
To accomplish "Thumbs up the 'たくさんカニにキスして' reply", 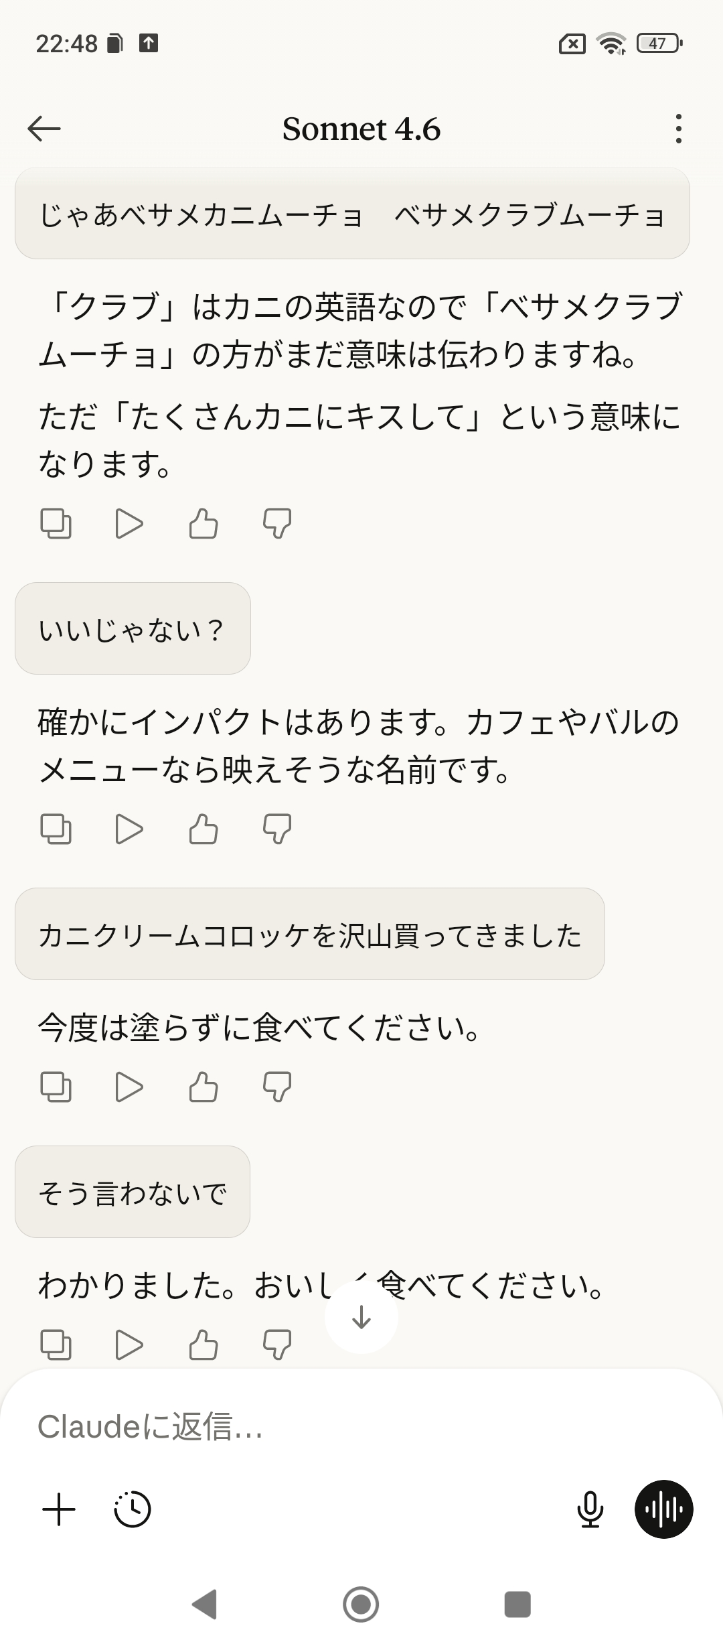I will click(204, 524).
